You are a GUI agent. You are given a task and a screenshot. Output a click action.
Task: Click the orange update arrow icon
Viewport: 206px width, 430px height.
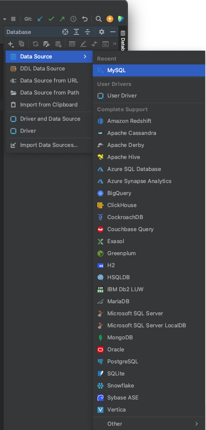[x=109, y=19]
